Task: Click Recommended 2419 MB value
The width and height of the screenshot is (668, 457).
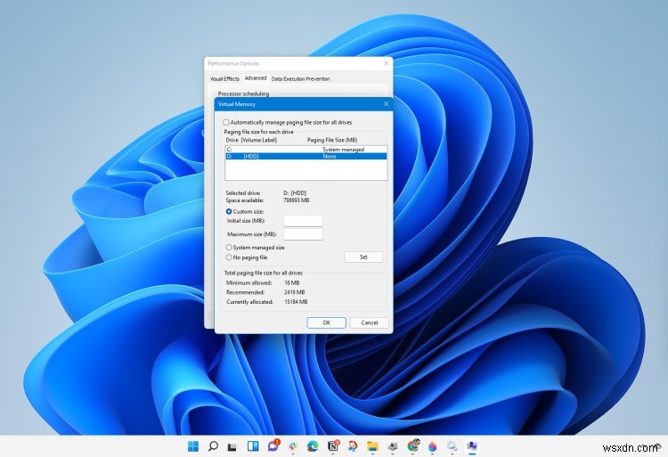Action: tap(295, 292)
